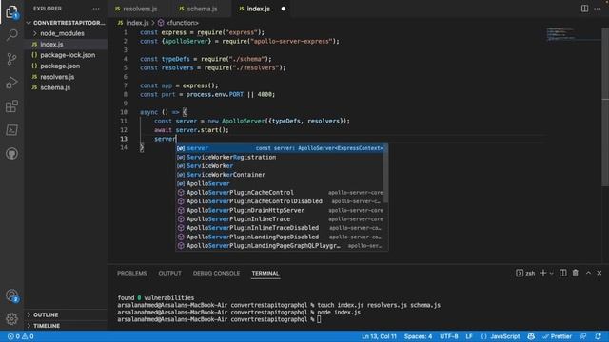Image resolution: width=609 pixels, height=342 pixels.
Task: Maximize the panel with up chevron
Action: tap(588, 273)
